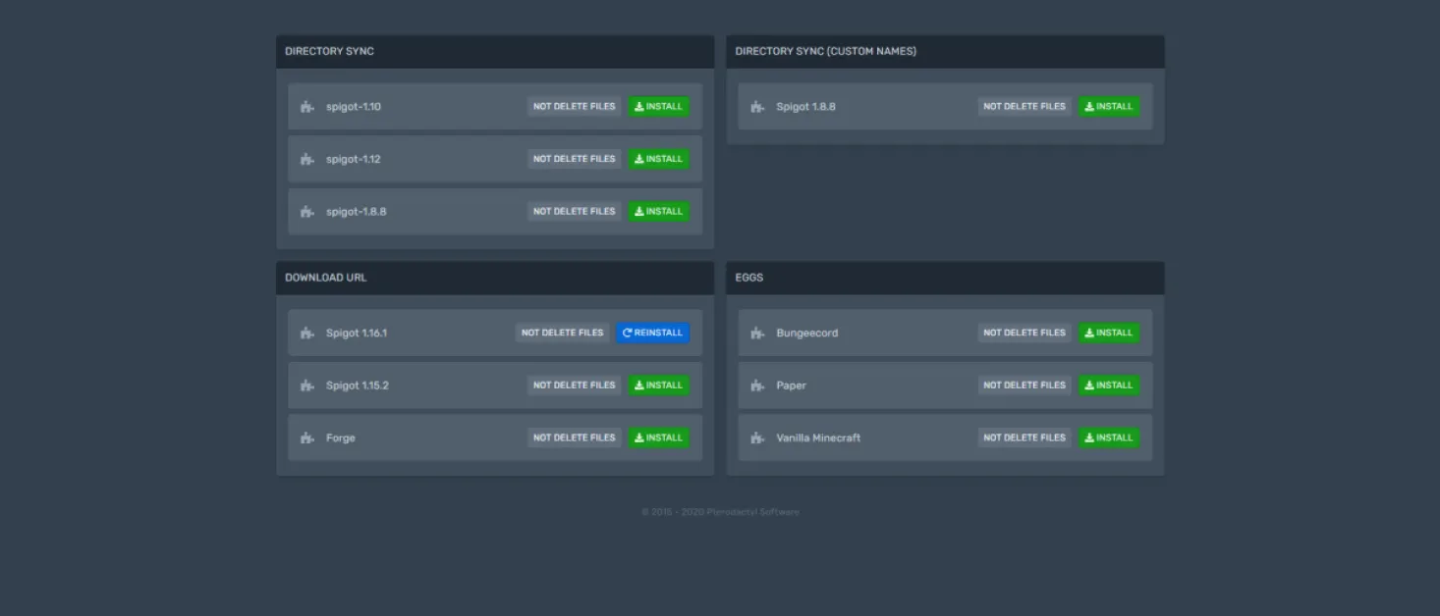
Task: Install Spigot 1.8.8 under custom names
Action: pos(1109,107)
